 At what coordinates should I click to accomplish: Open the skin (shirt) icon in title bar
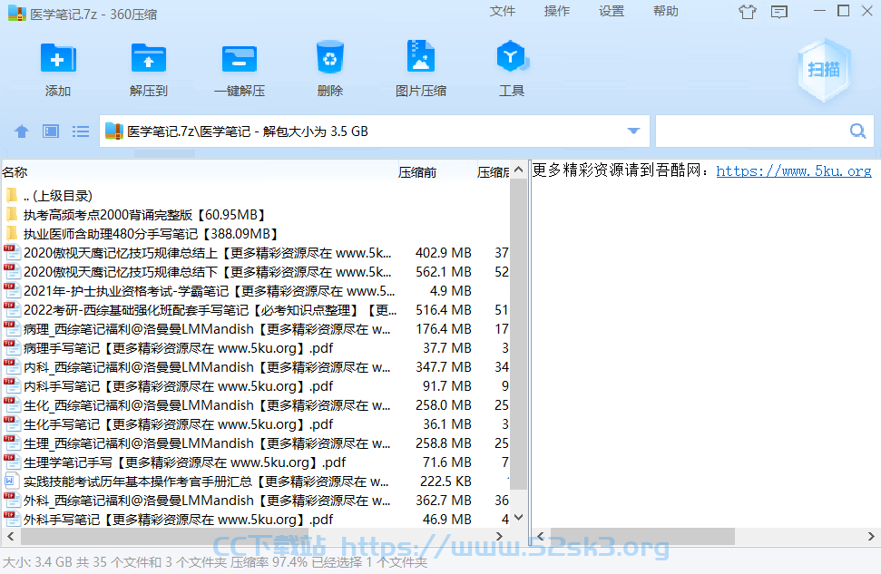pos(748,11)
